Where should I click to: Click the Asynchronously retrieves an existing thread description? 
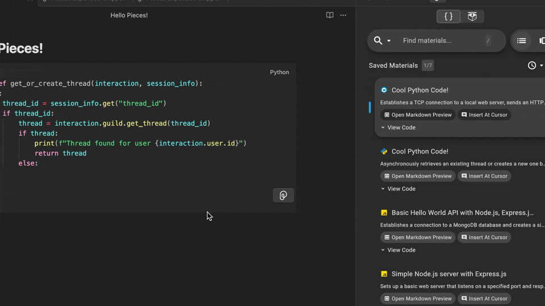462,164
